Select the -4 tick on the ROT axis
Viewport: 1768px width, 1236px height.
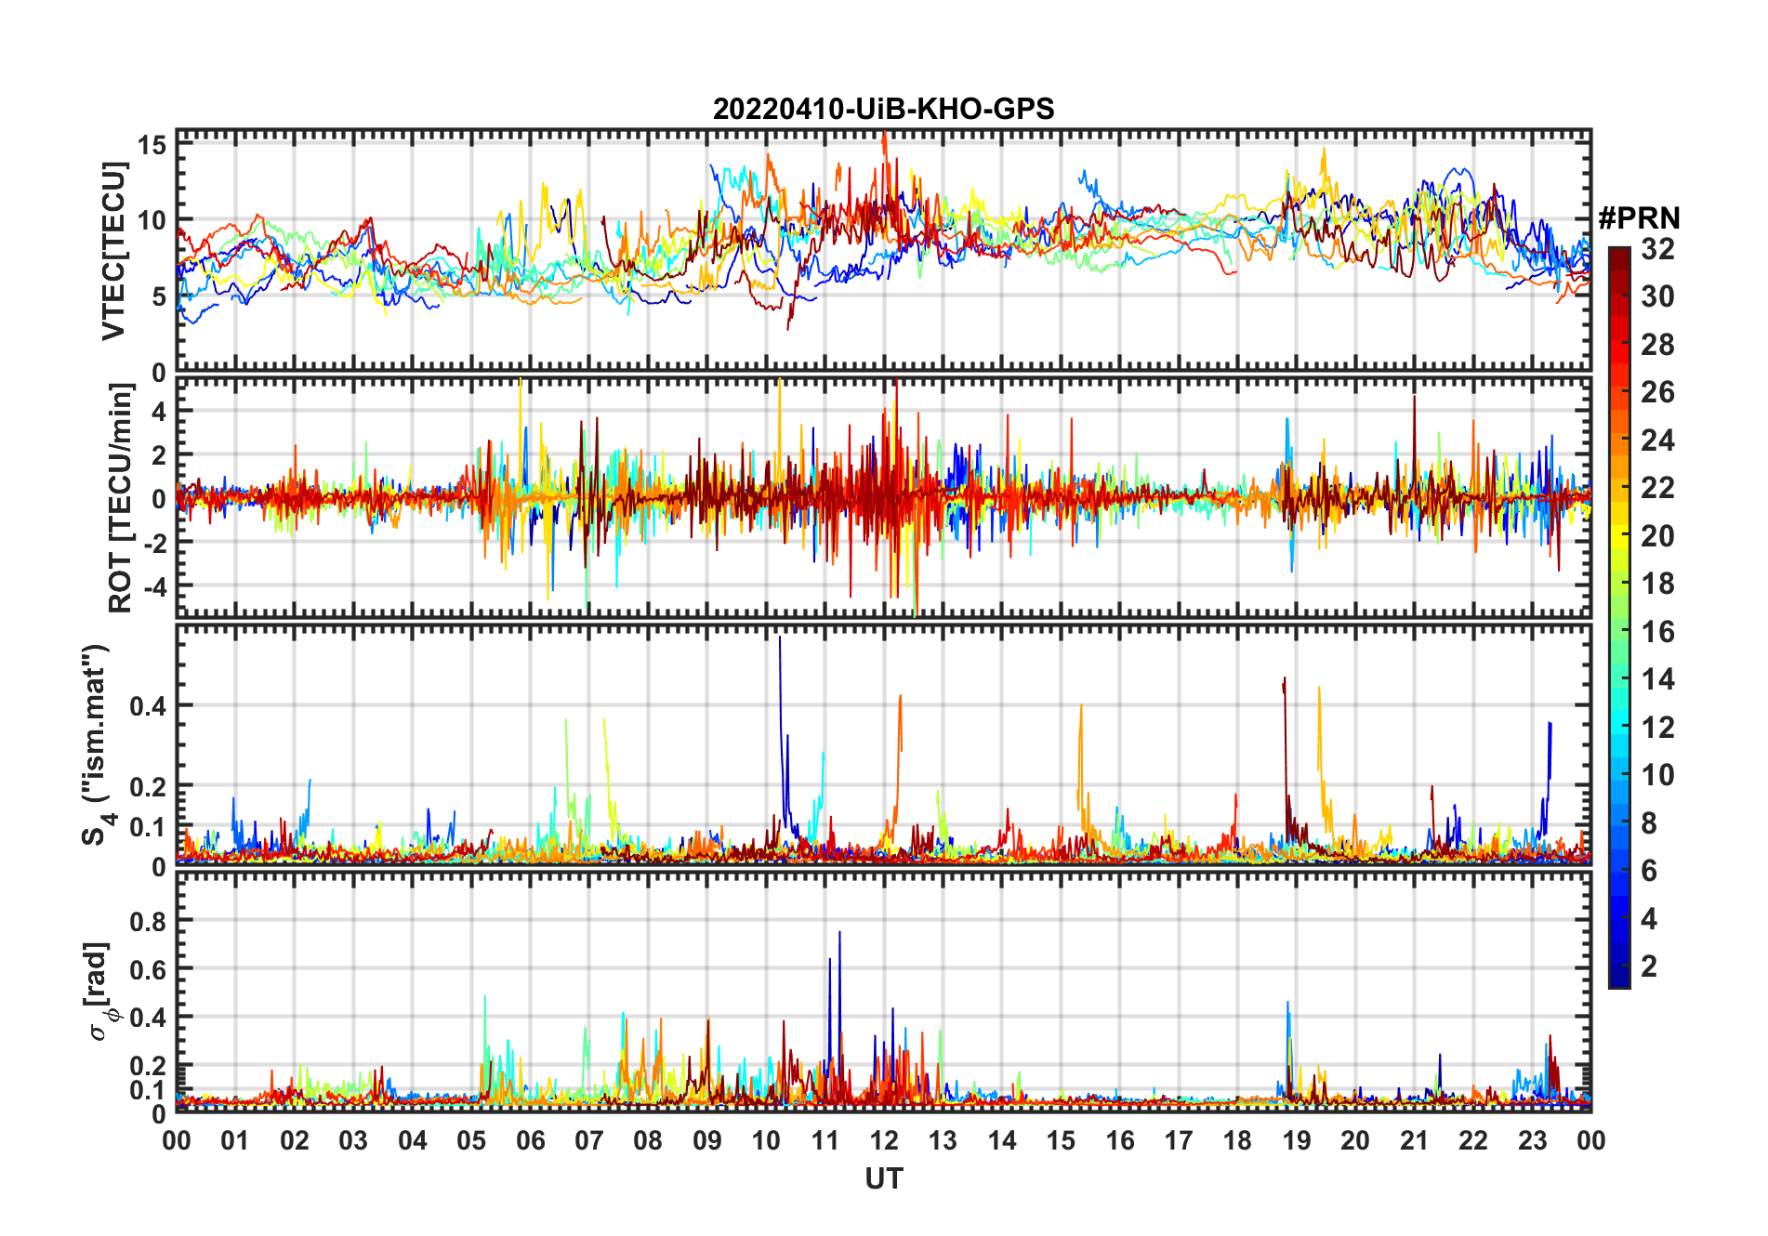[154, 586]
